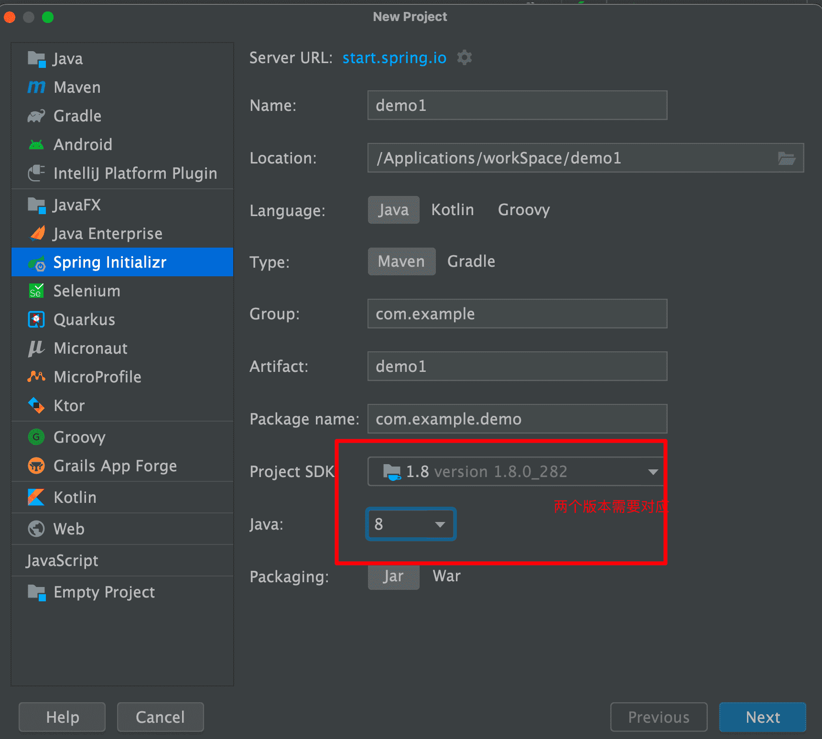Click the Selenium icon
This screenshot has height=739, width=822.
(36, 291)
